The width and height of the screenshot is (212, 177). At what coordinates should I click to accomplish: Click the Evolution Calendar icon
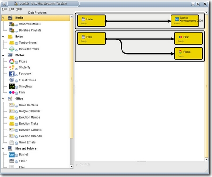[12, 136]
